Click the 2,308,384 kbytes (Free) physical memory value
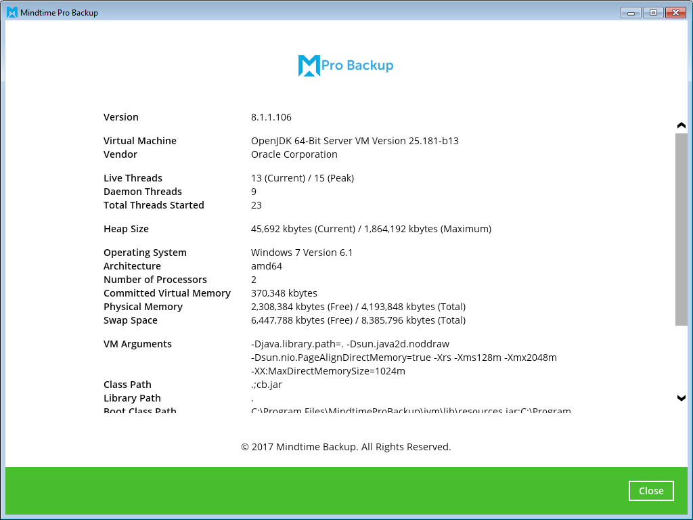This screenshot has width=693, height=520. (x=358, y=307)
